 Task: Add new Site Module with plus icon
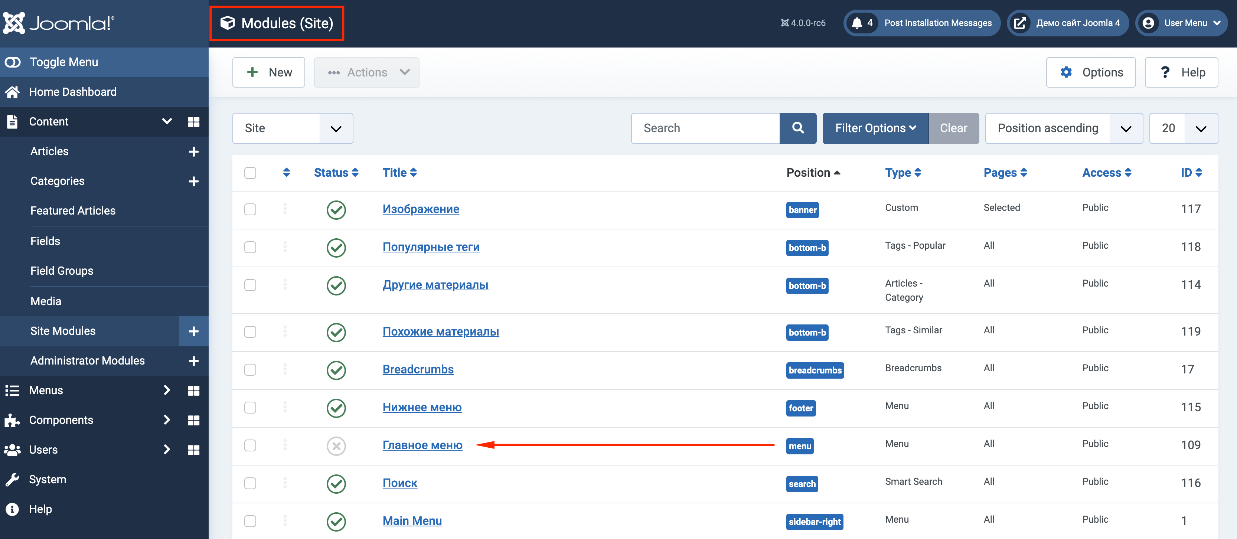193,331
